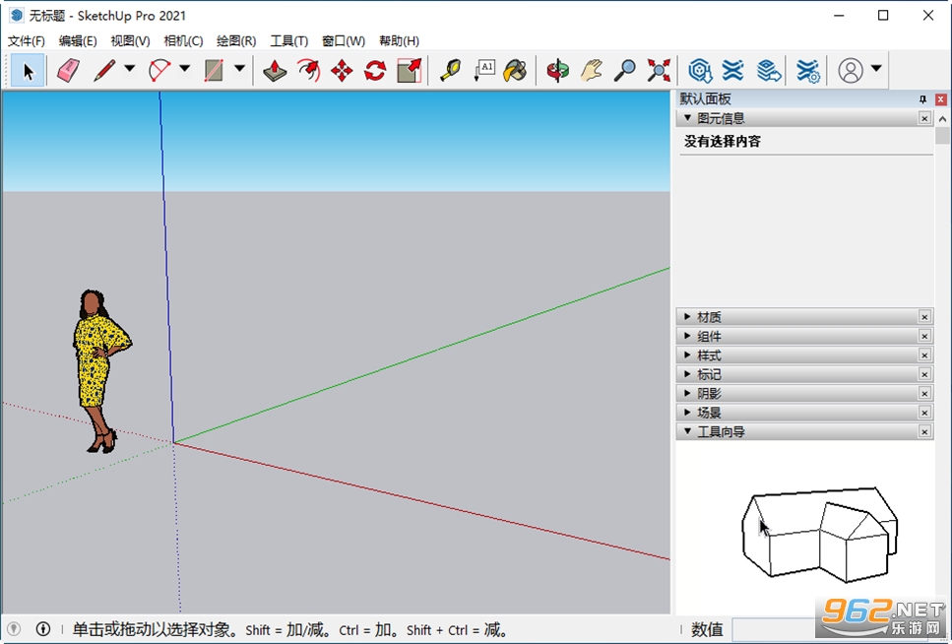The image size is (952, 644).
Task: Click the geolocation status bar icon
Action: 14,629
